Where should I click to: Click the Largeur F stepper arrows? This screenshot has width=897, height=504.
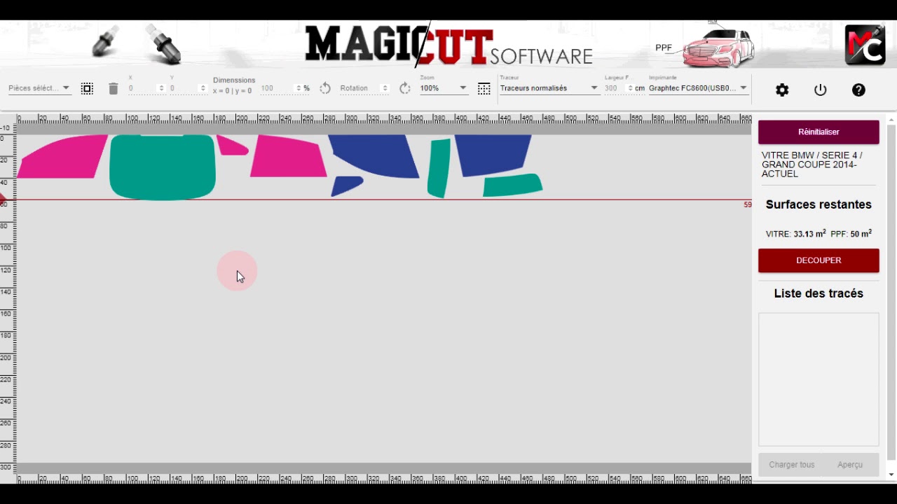click(630, 88)
